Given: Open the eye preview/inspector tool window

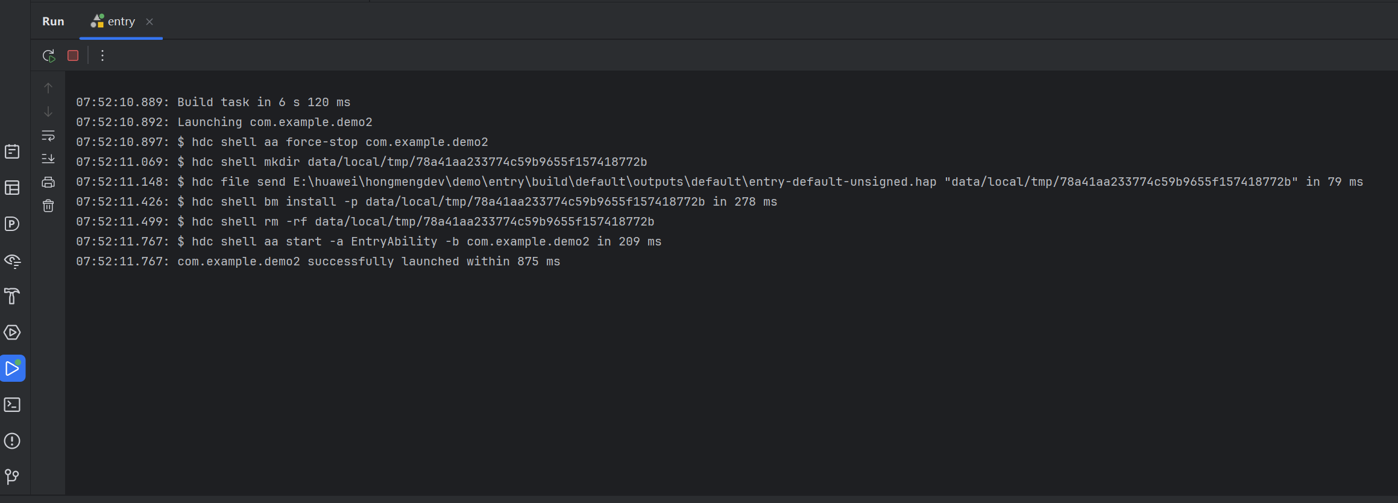Looking at the screenshot, I should (x=13, y=261).
